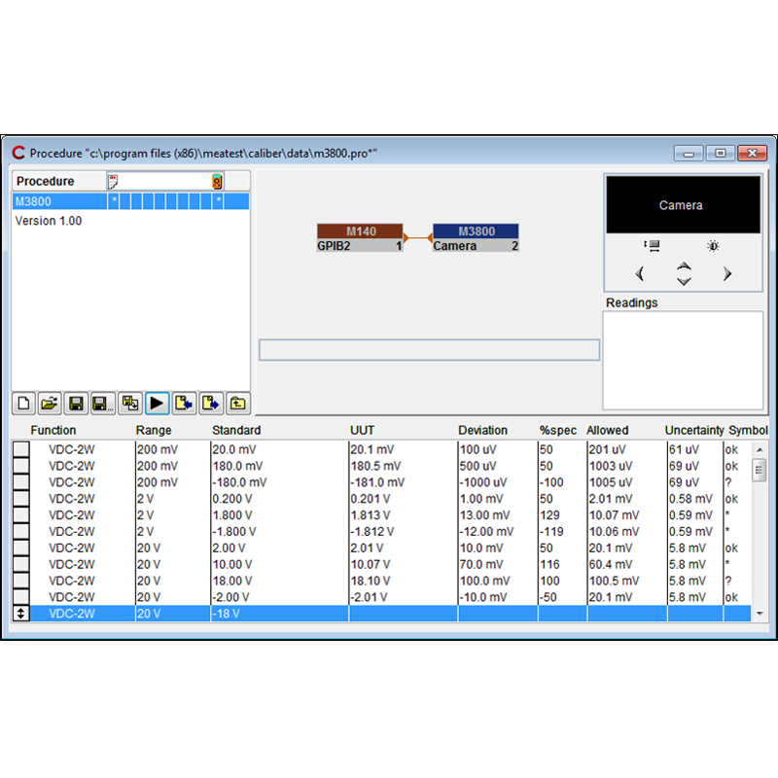This screenshot has height=778, width=778.
Task: Click the Camera interface label under M3800
Action: (x=454, y=246)
